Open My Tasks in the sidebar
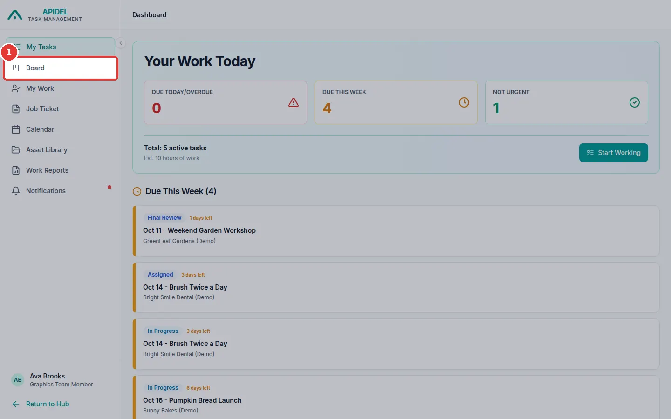This screenshot has width=671, height=419. click(x=61, y=47)
